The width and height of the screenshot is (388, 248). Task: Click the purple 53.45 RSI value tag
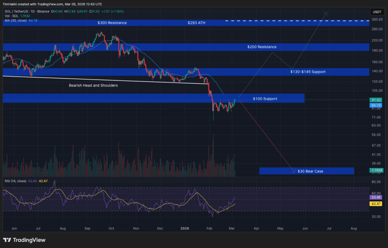(377, 198)
